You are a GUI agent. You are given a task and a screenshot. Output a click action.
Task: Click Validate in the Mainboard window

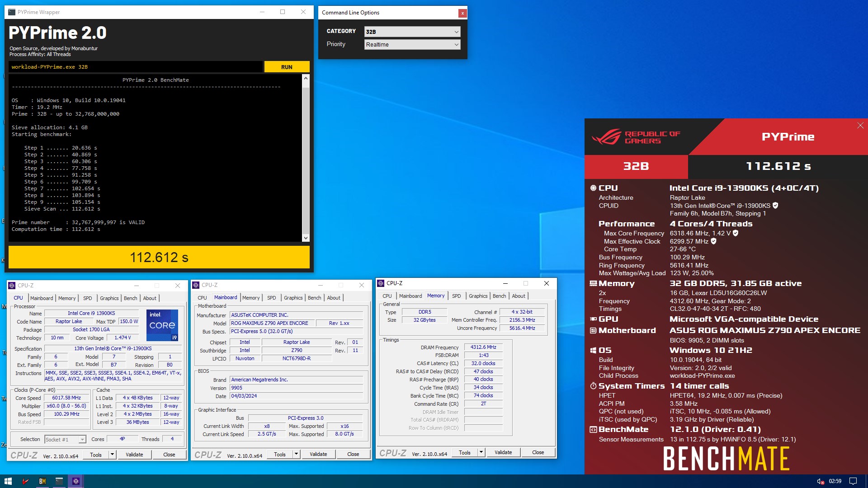318,454
